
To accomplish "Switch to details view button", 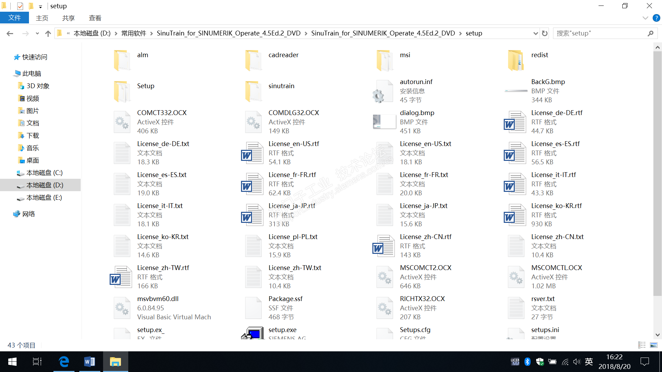I will click(x=642, y=345).
